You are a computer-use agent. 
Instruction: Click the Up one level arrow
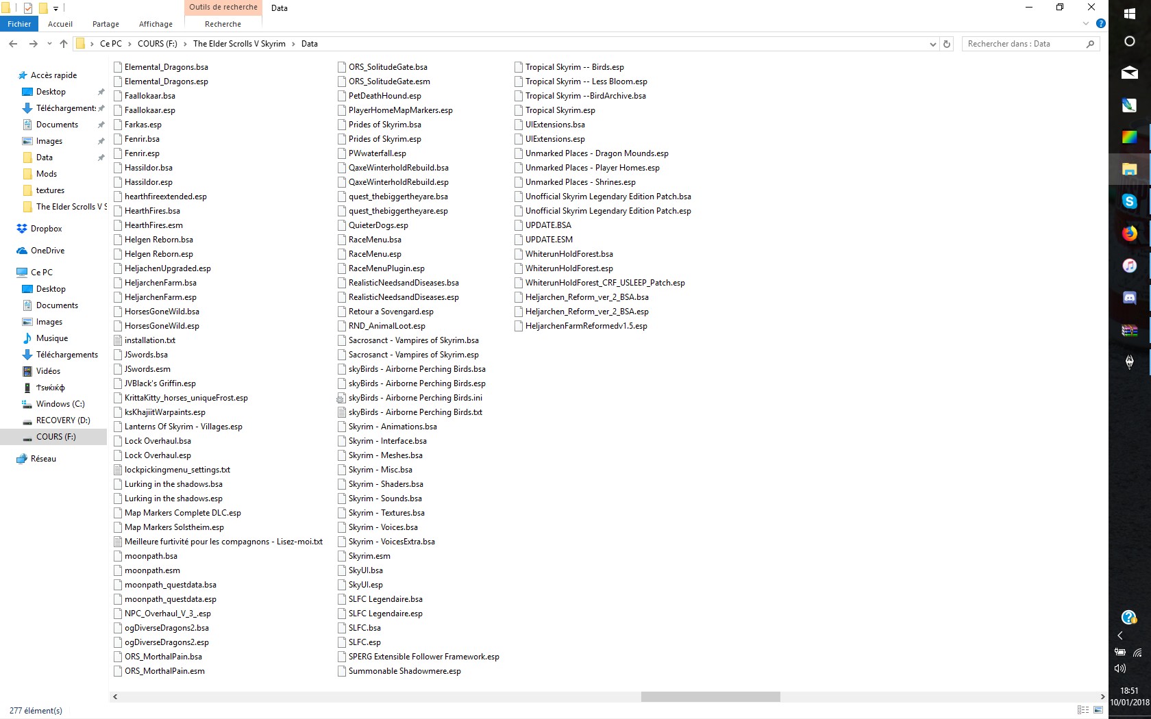64,44
